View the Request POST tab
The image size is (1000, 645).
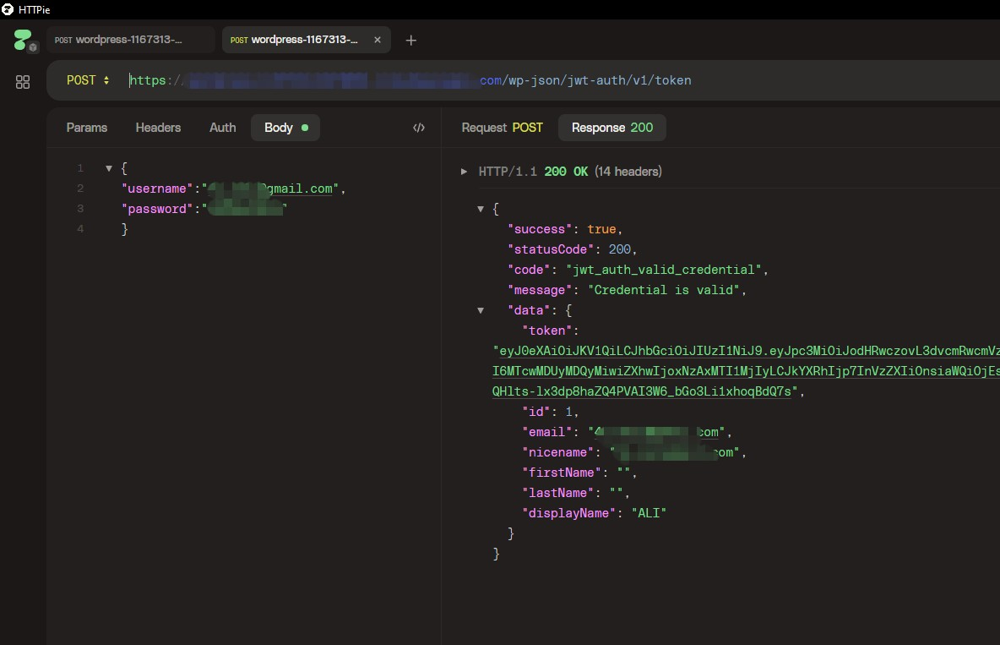click(502, 128)
